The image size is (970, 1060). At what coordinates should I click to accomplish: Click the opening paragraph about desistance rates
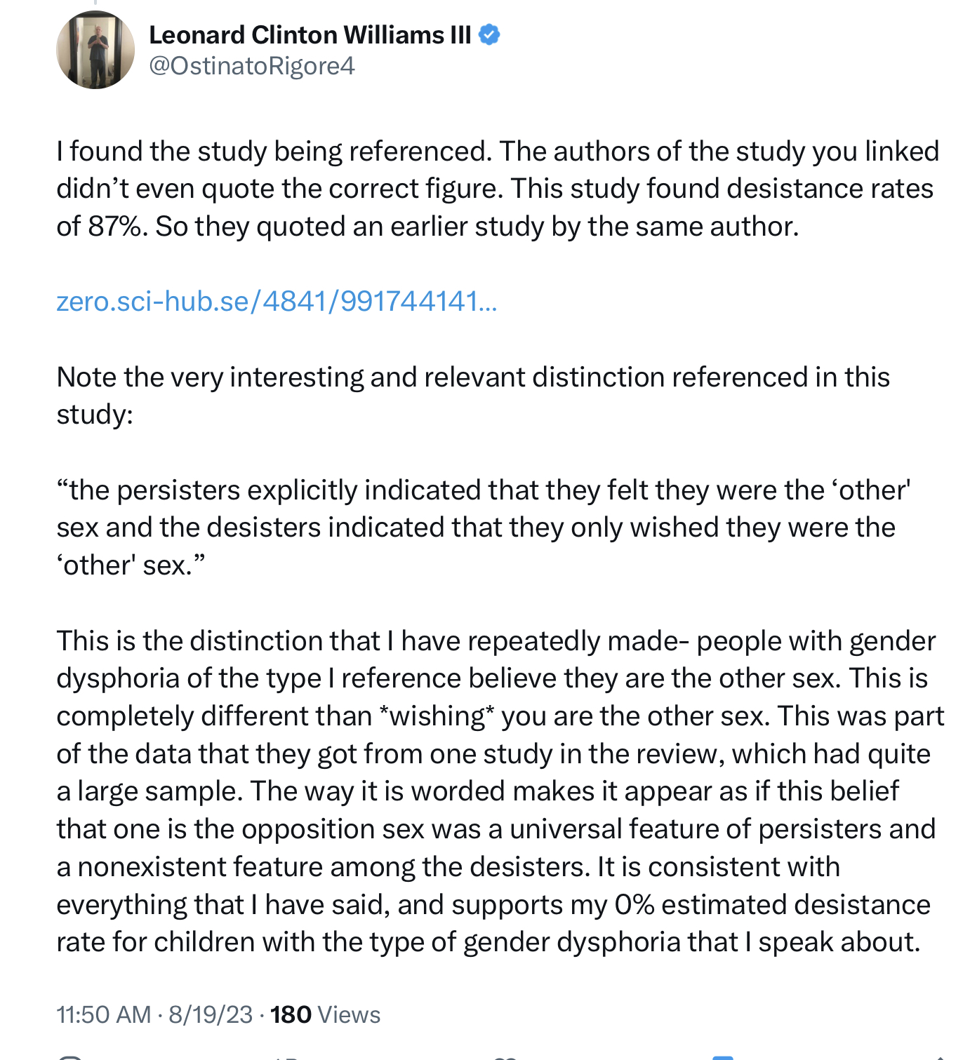point(498,189)
